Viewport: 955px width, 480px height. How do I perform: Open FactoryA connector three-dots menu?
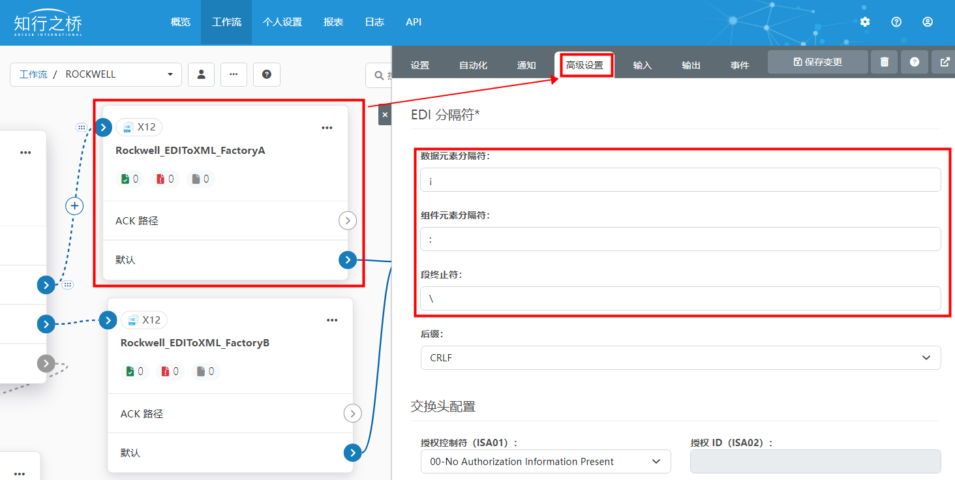click(327, 128)
